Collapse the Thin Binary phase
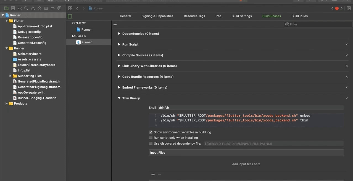This screenshot has width=353, height=181. pyautogui.click(x=119, y=98)
